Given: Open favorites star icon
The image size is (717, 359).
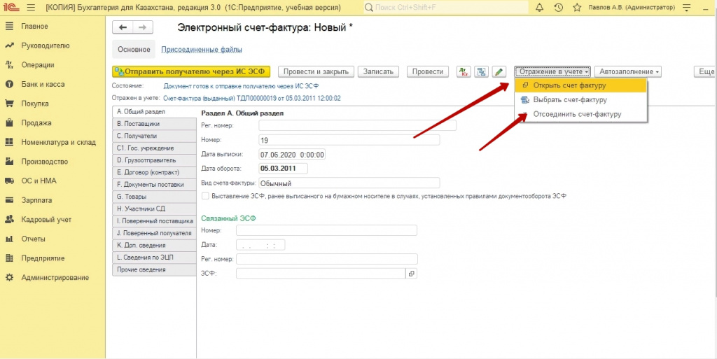Looking at the screenshot, I should point(577,7).
